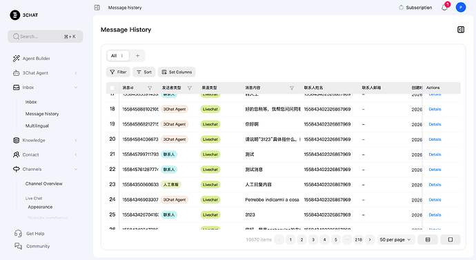This screenshot has height=260, width=476.
Task: Open Appearance under Live Chat
Action: pos(40,207)
